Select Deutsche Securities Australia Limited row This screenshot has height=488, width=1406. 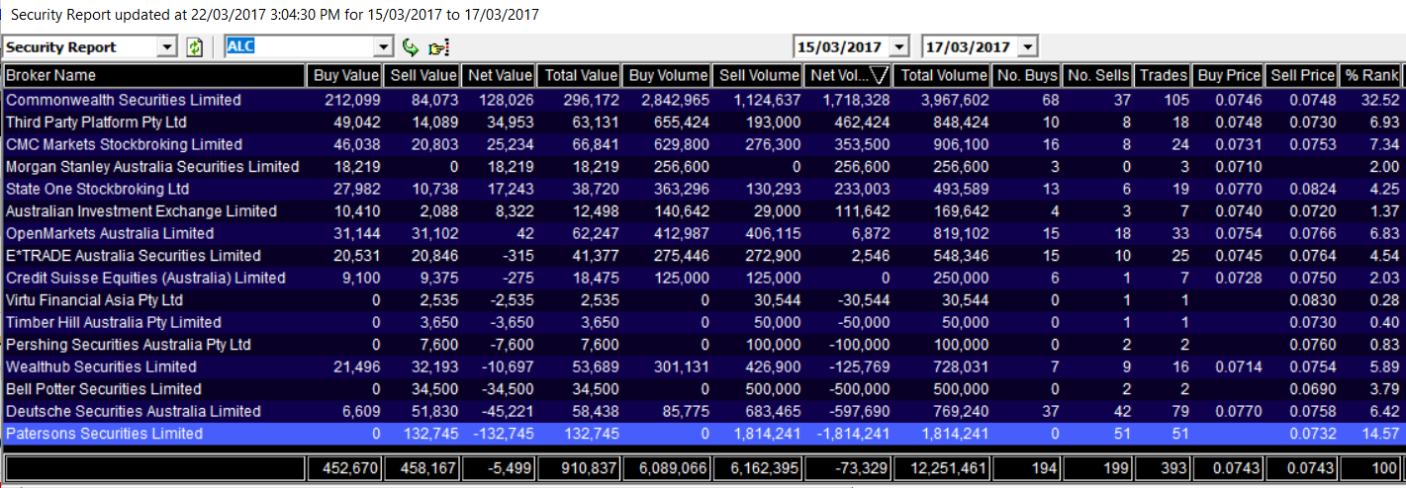[x=703, y=411]
